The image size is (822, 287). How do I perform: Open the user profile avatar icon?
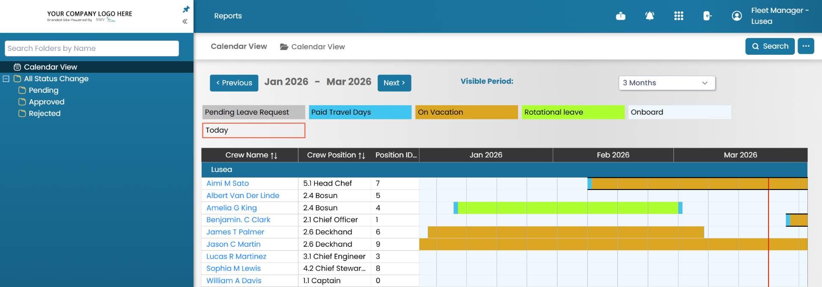click(x=736, y=16)
